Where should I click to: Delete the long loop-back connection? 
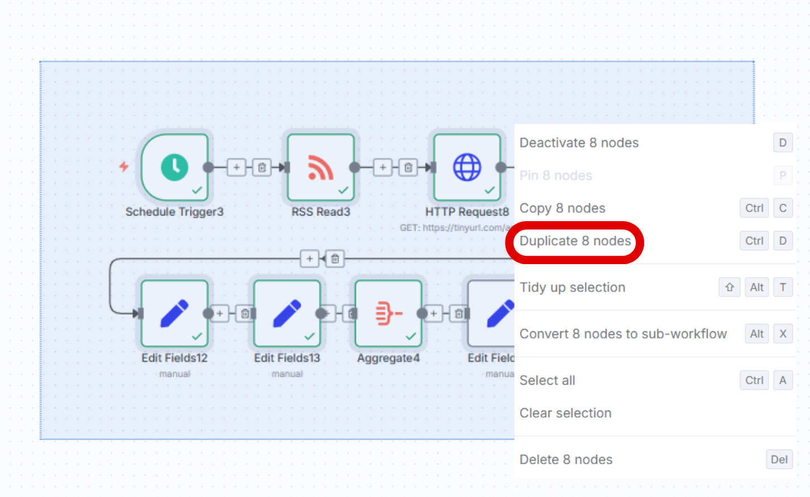(335, 259)
